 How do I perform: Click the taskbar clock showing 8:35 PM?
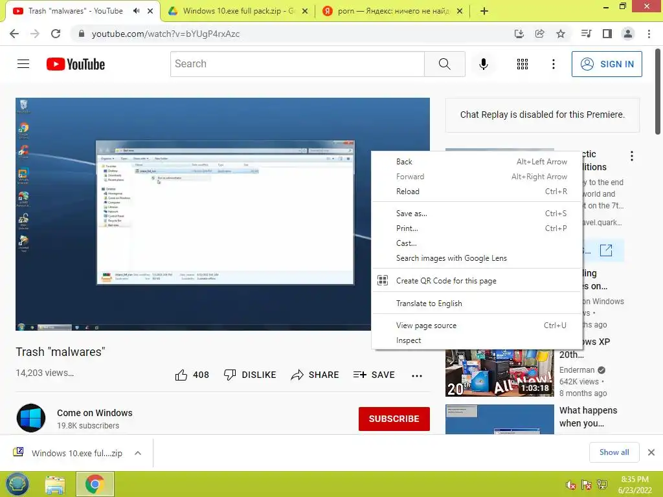(x=635, y=484)
